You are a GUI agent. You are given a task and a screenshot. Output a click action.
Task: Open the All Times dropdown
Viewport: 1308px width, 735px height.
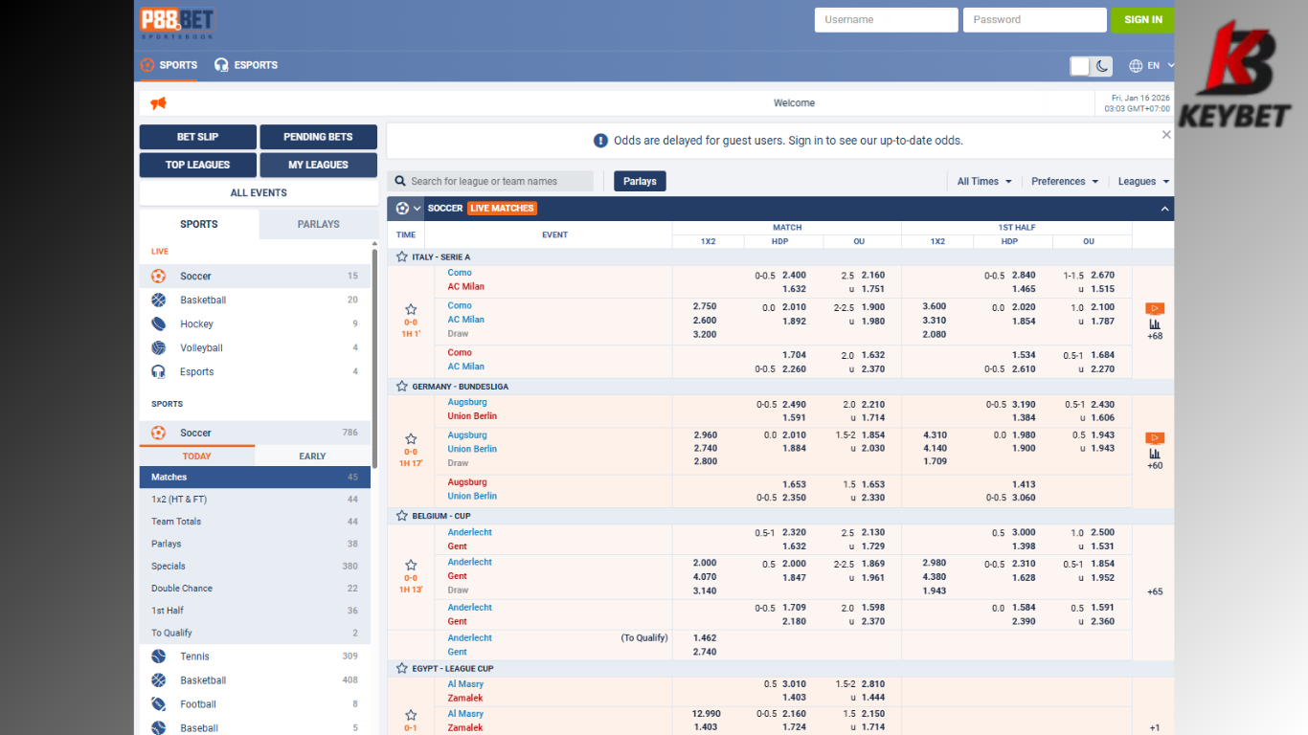(984, 182)
